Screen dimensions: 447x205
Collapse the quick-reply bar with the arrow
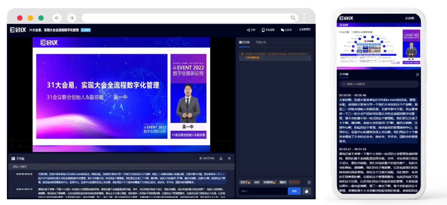click(x=309, y=182)
